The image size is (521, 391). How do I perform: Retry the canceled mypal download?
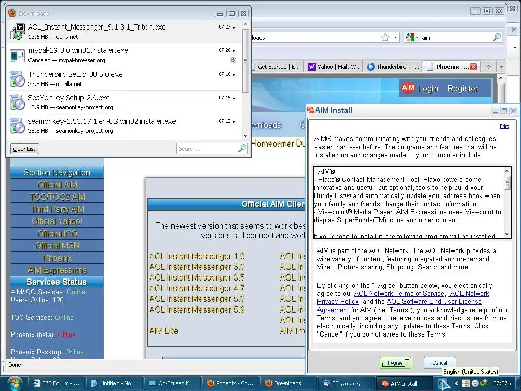click(x=233, y=60)
